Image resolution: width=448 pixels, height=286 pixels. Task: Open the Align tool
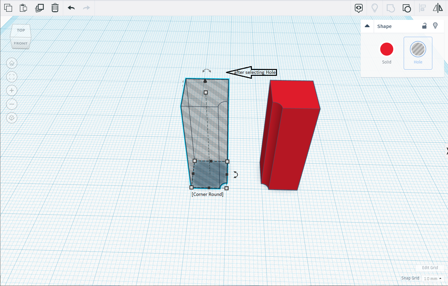(x=422, y=8)
